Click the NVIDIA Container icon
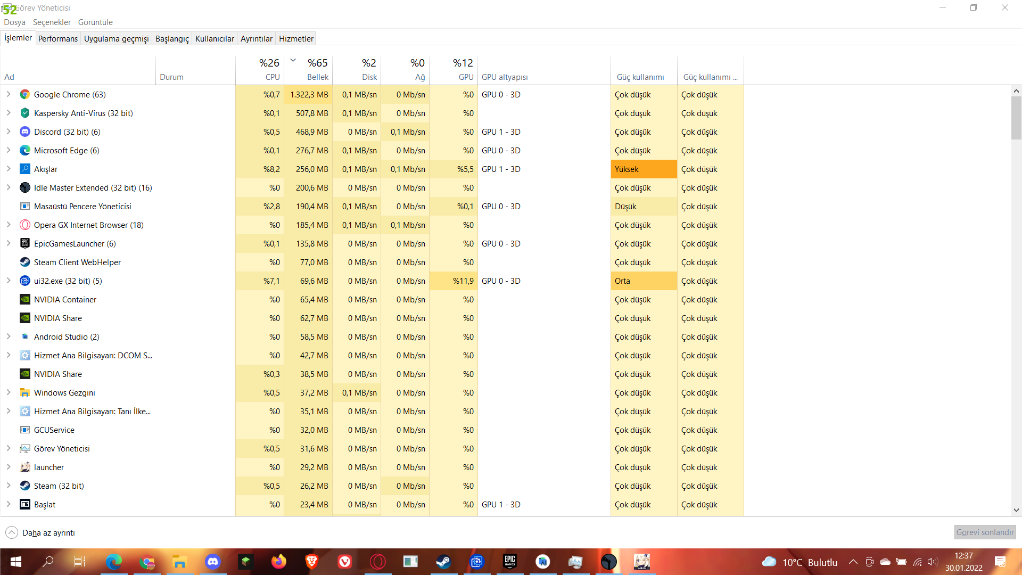This screenshot has width=1022, height=575. tap(24, 300)
